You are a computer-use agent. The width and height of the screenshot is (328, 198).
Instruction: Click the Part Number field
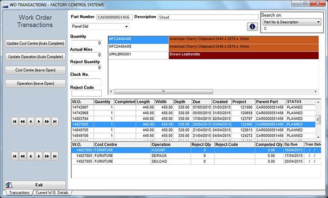(x=114, y=17)
